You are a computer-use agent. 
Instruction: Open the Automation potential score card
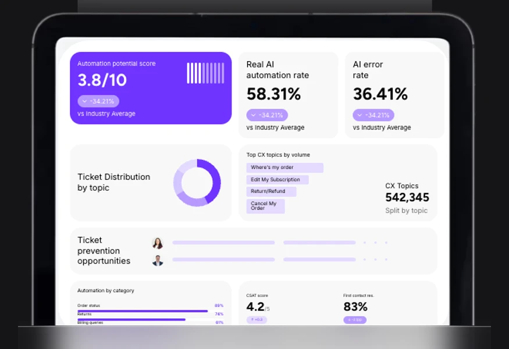151,88
